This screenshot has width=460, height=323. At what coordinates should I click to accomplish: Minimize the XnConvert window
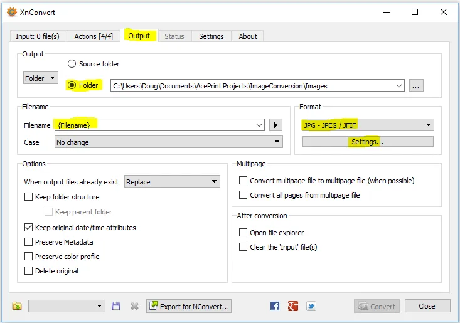[387, 12]
